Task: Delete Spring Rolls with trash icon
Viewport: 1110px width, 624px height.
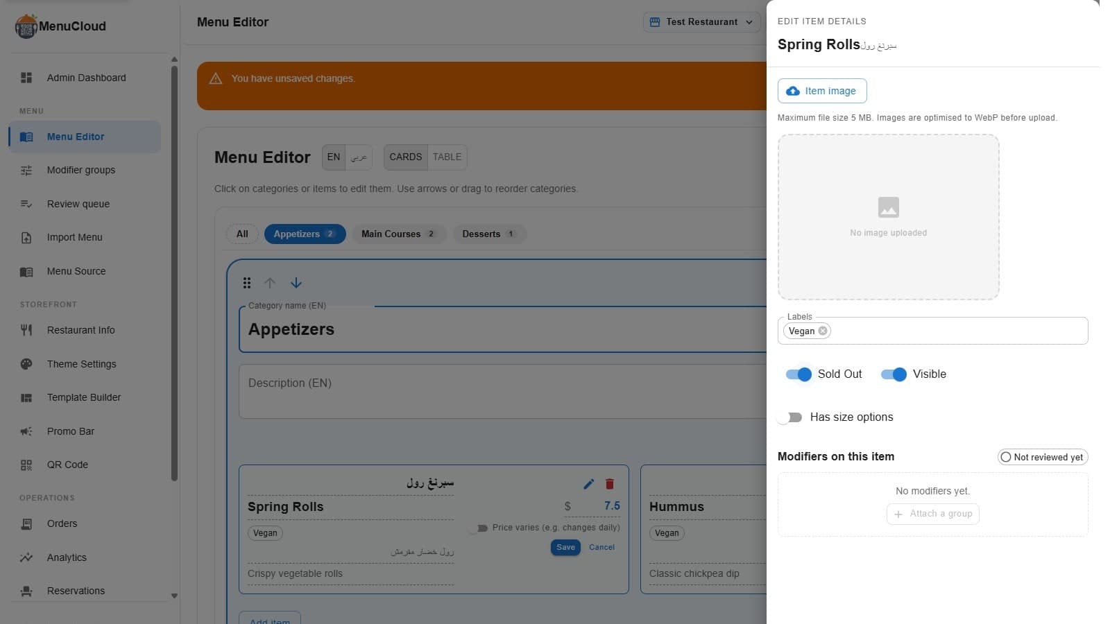Action: click(610, 484)
